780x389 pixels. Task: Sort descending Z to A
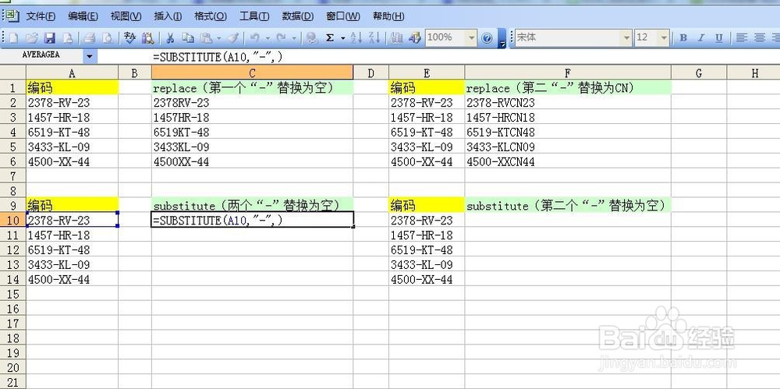tap(374, 37)
